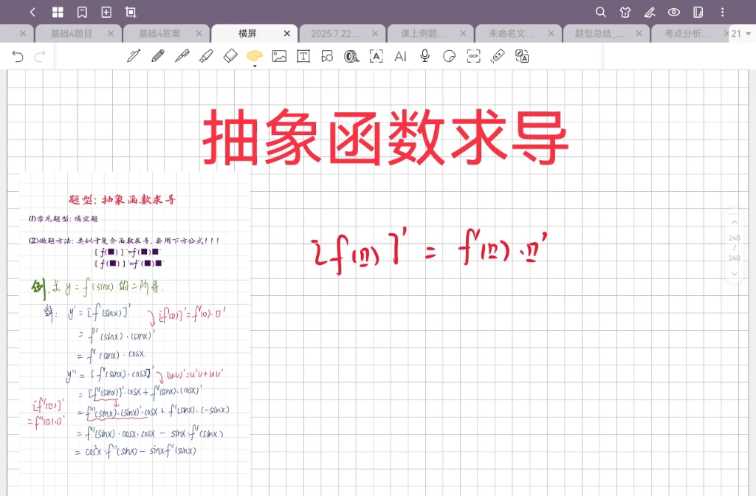
Task: Open search in the note
Action: pos(600,12)
